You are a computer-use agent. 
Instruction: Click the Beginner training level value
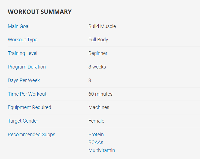click(98, 53)
